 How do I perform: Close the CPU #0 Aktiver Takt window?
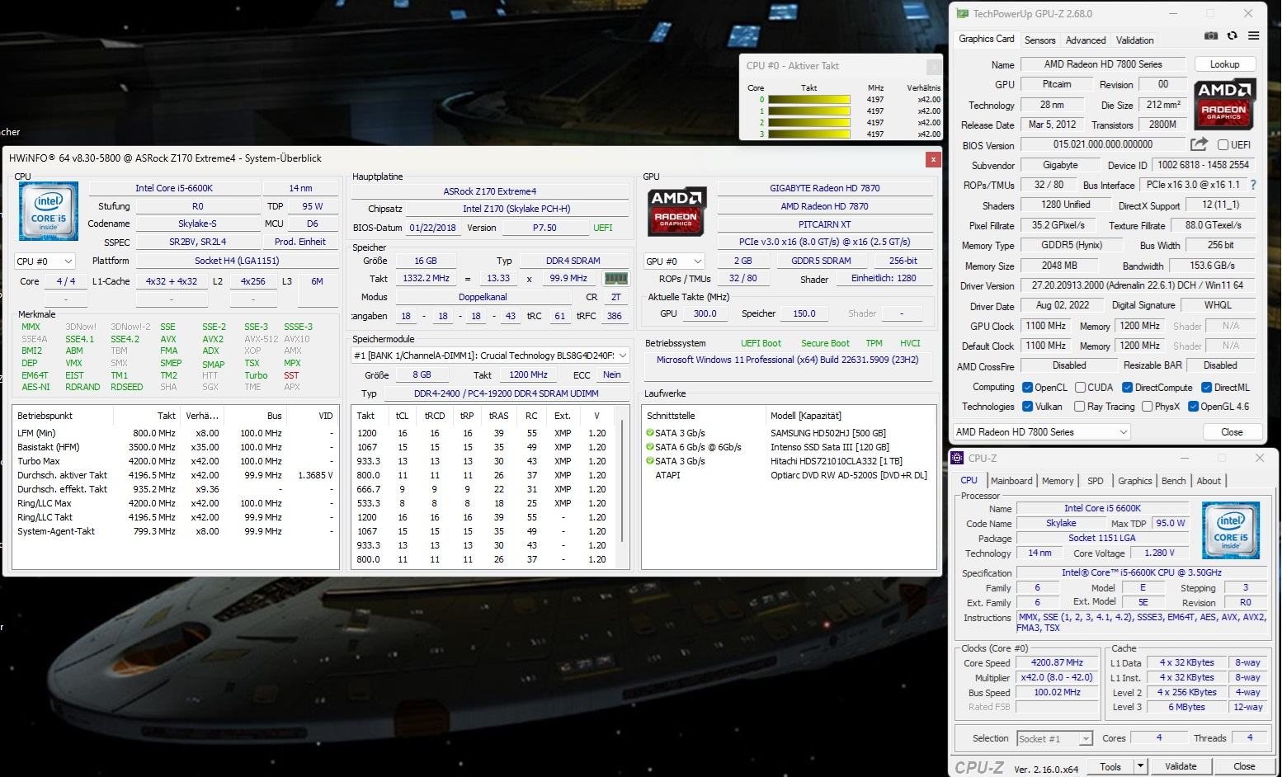coord(934,67)
